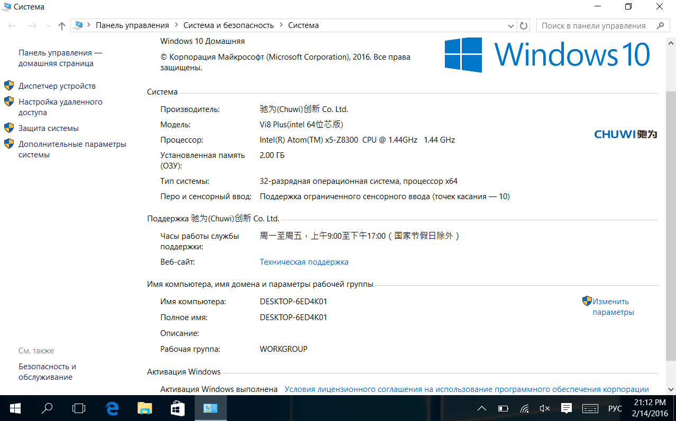Show hidden tray icons chevron

click(x=482, y=408)
